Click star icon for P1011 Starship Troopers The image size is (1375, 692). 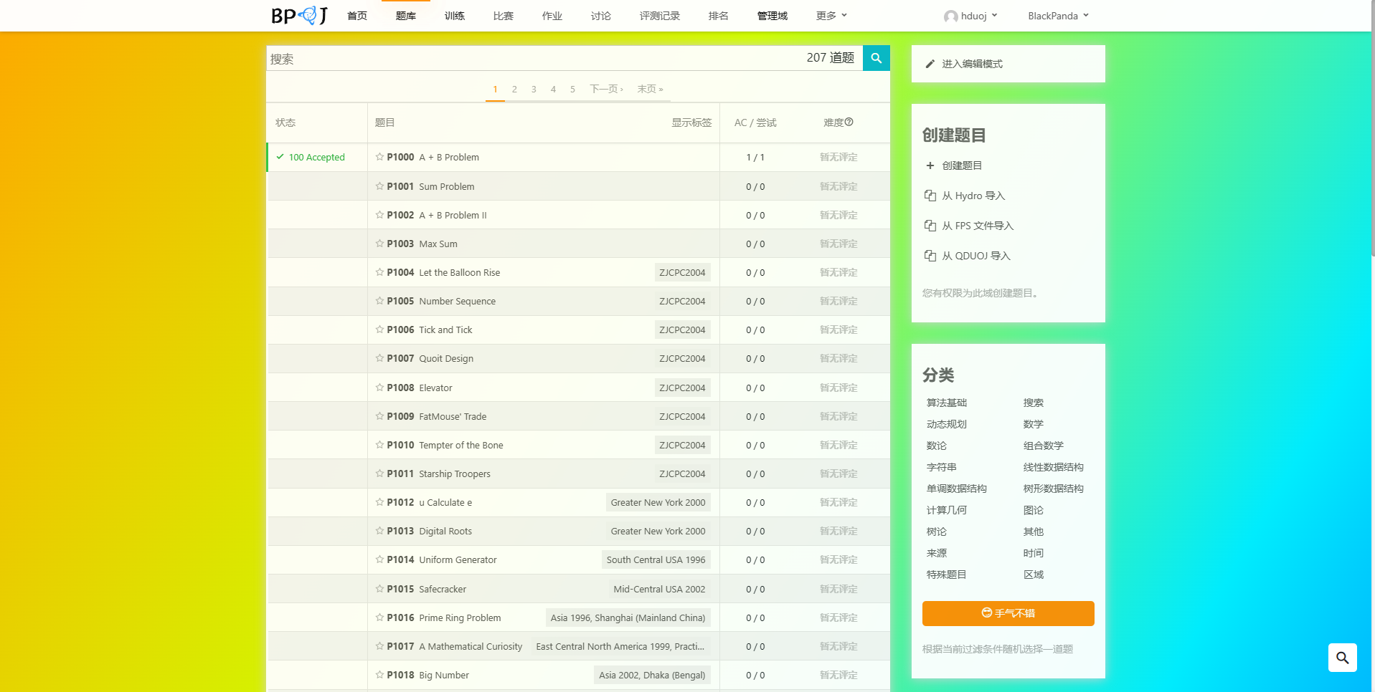379,473
